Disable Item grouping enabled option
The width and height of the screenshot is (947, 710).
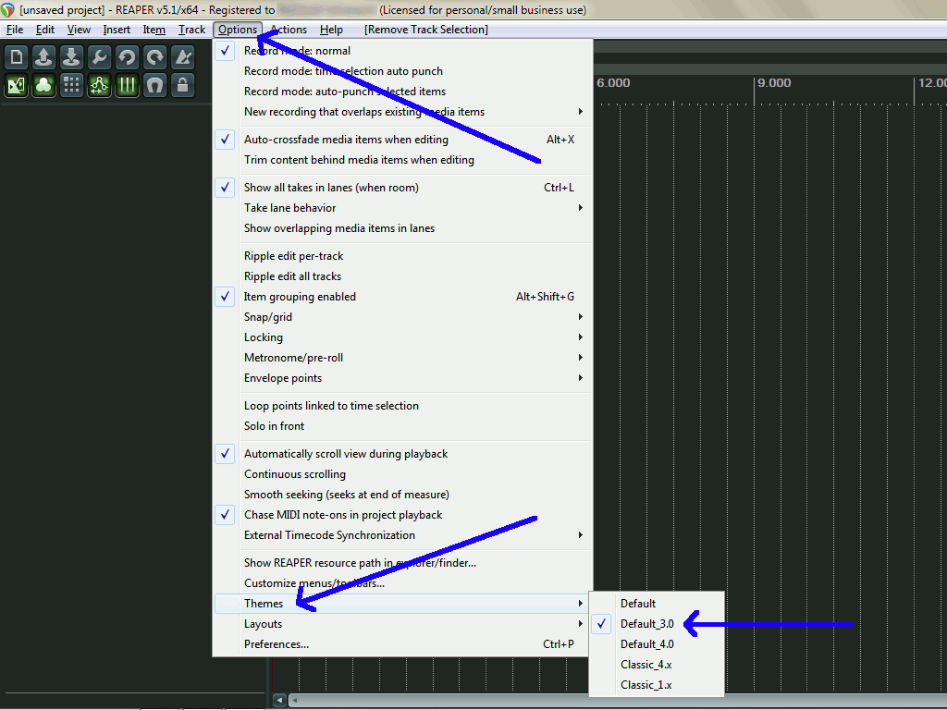click(x=402, y=297)
